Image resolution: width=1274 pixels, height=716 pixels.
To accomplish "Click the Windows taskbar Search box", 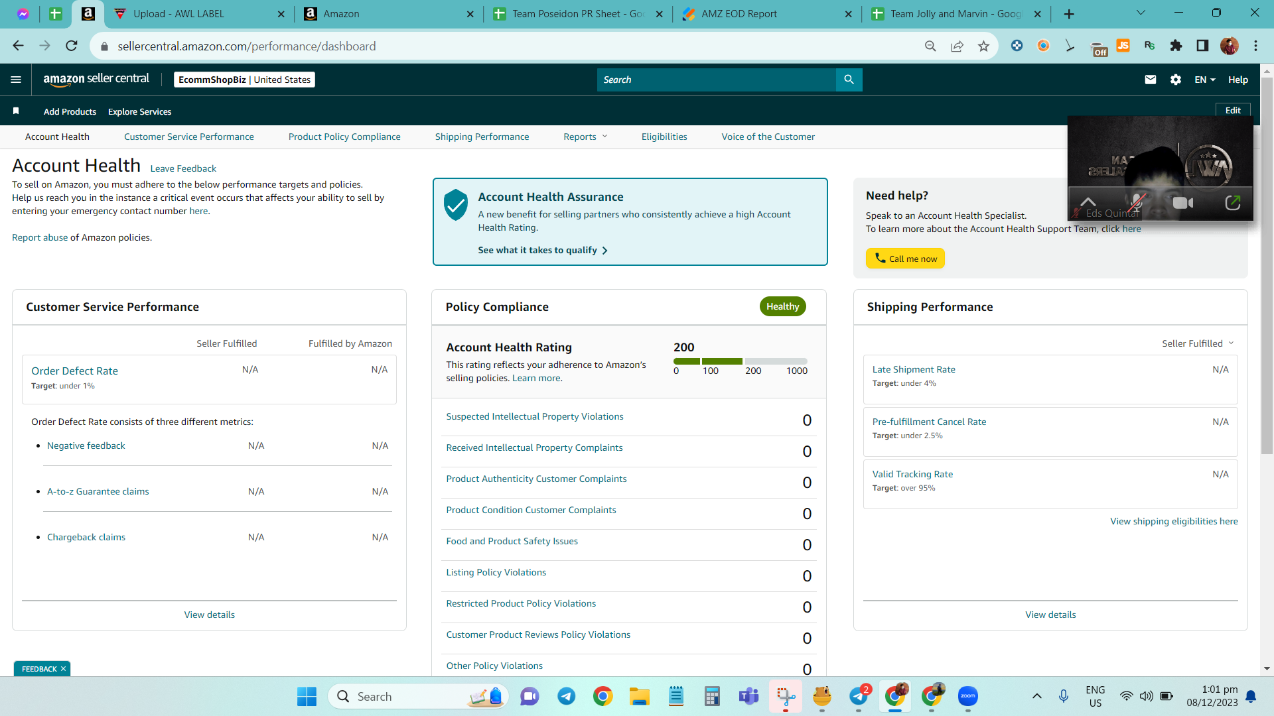I will pos(418,696).
